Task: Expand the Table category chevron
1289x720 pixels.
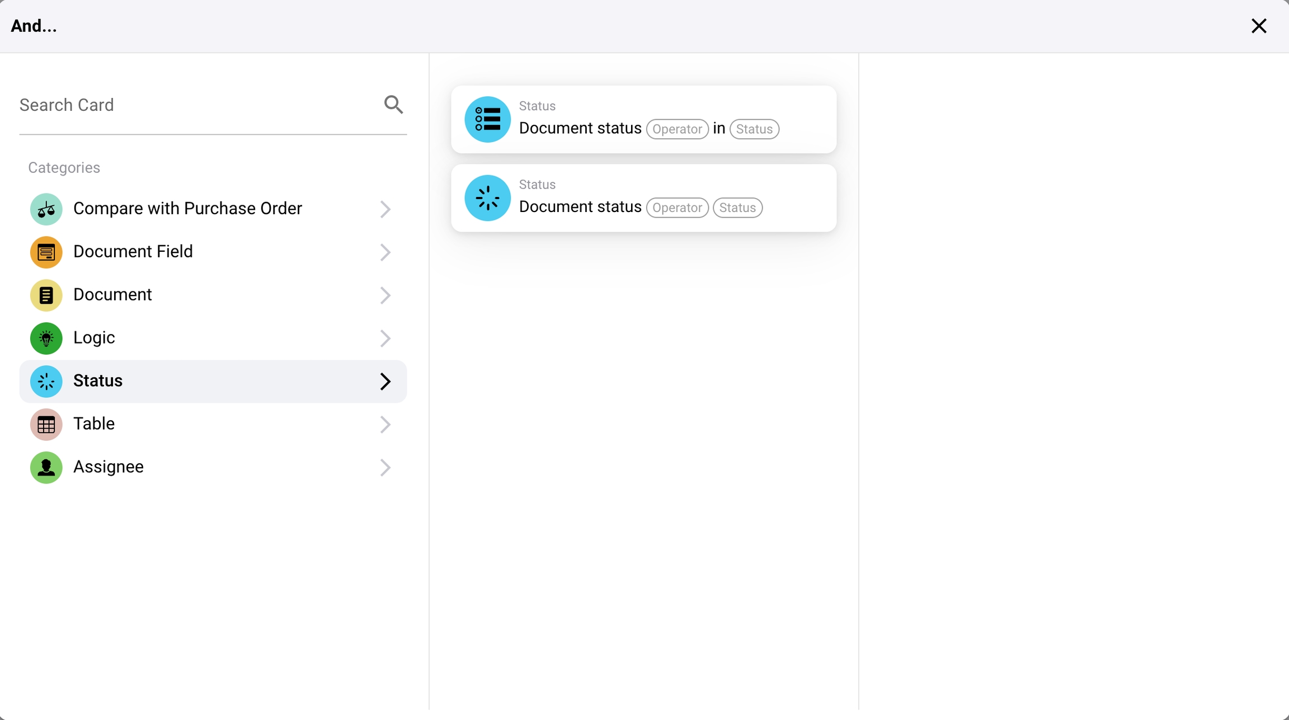Action: pyautogui.click(x=385, y=425)
